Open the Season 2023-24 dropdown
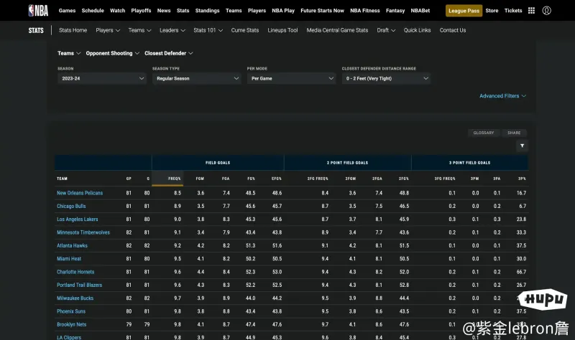Screen dimensions: 575x340 (x=102, y=78)
